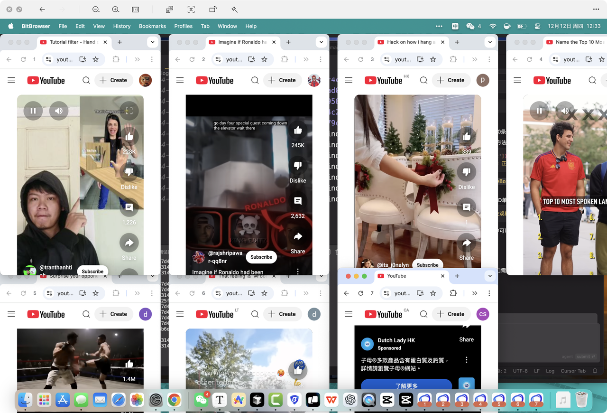The height and width of the screenshot is (413, 607).
Task: Like the Hack on how i hang video showing 339
Action: coord(467,136)
